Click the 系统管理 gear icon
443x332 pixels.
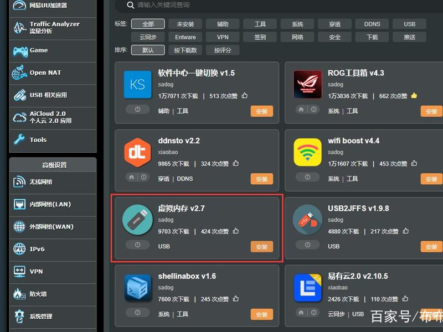click(19, 316)
